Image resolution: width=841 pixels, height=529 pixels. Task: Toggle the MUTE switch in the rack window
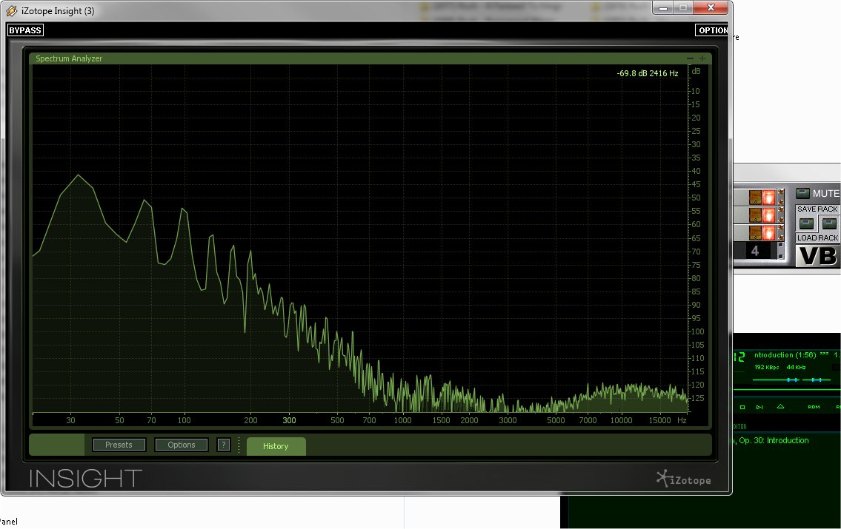click(803, 193)
